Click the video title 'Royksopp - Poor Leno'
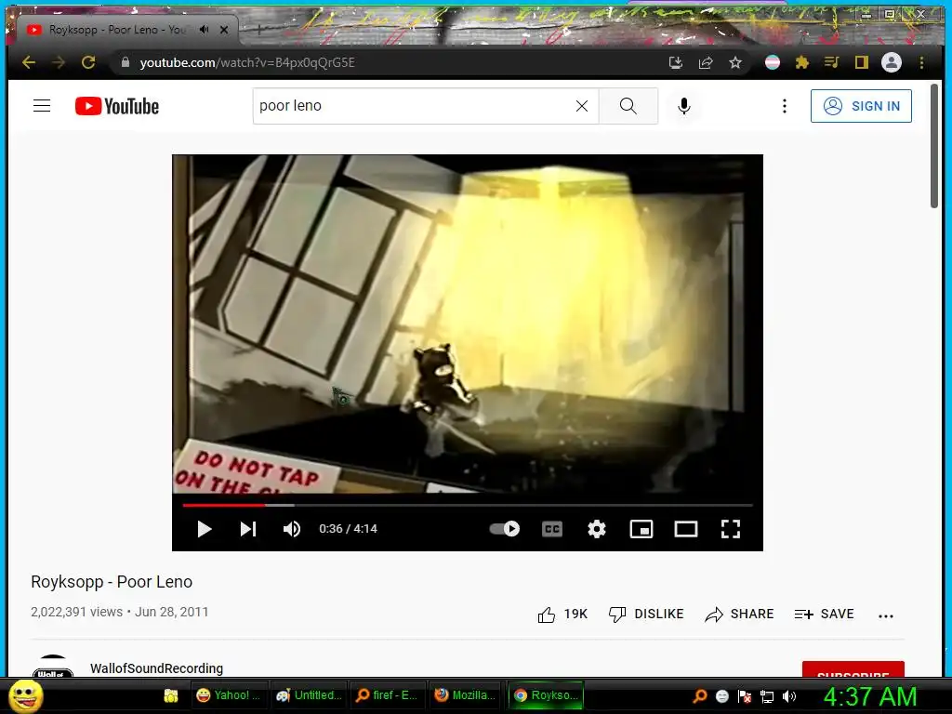 (112, 582)
